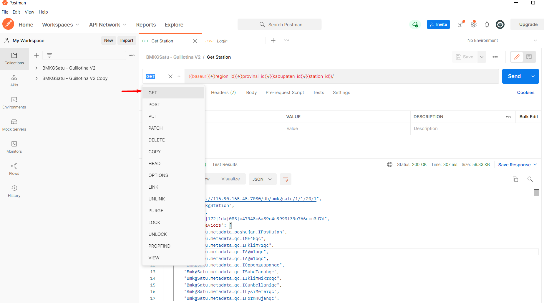Viewport: 544px width, 303px height.
Task: Open History sidebar panel
Action: coord(14,191)
